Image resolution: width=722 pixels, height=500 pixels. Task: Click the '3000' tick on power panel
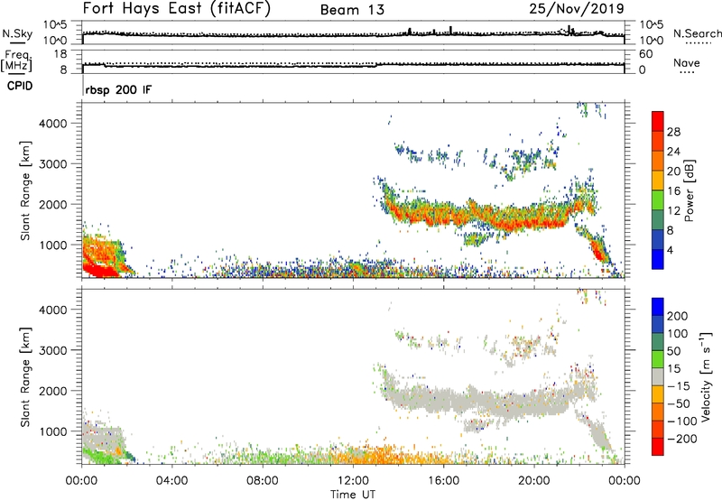[52, 164]
